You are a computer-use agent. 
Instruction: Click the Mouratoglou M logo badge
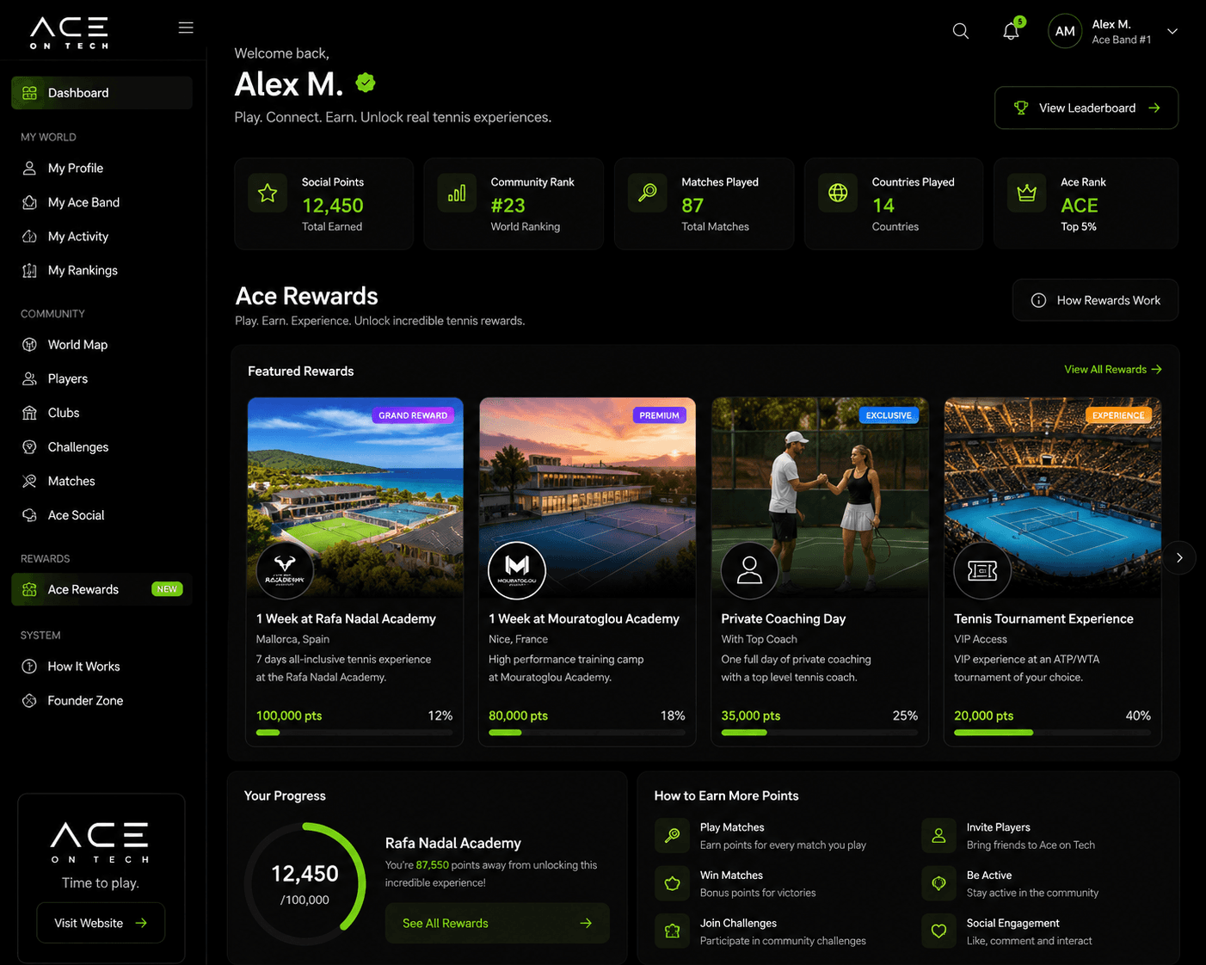tap(517, 570)
